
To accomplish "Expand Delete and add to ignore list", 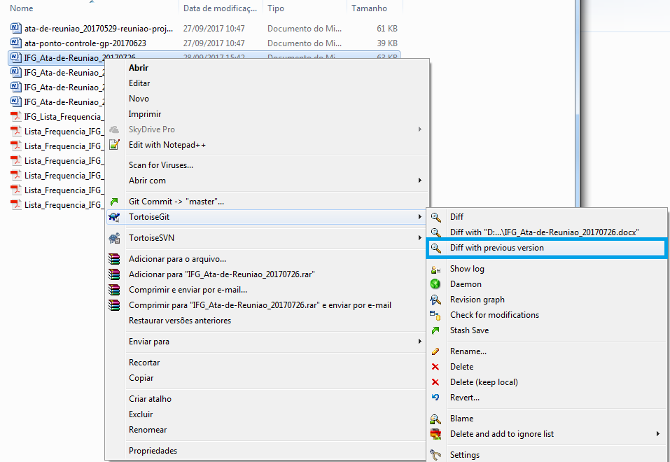I will tap(657, 434).
